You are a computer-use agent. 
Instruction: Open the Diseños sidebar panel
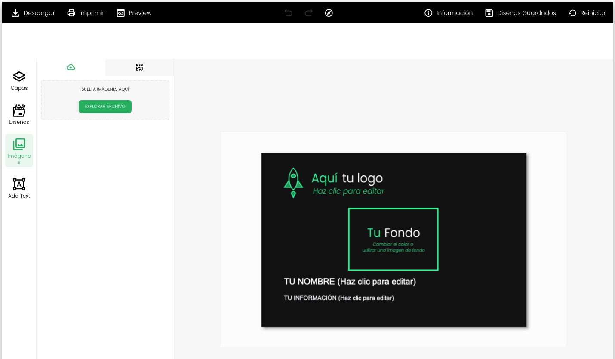pyautogui.click(x=19, y=114)
